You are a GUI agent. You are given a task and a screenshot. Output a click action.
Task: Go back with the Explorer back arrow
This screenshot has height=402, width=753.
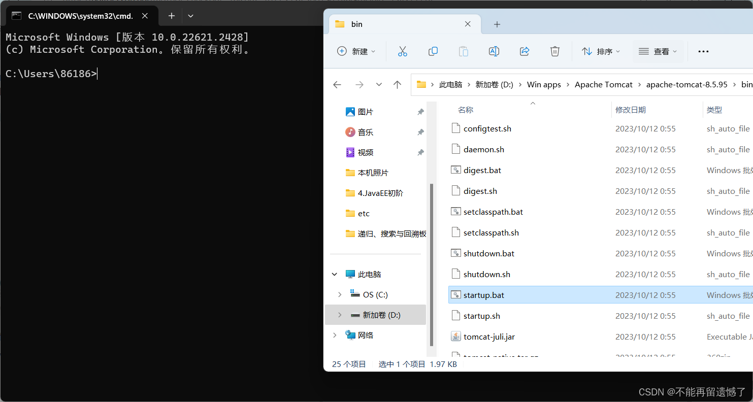(337, 85)
